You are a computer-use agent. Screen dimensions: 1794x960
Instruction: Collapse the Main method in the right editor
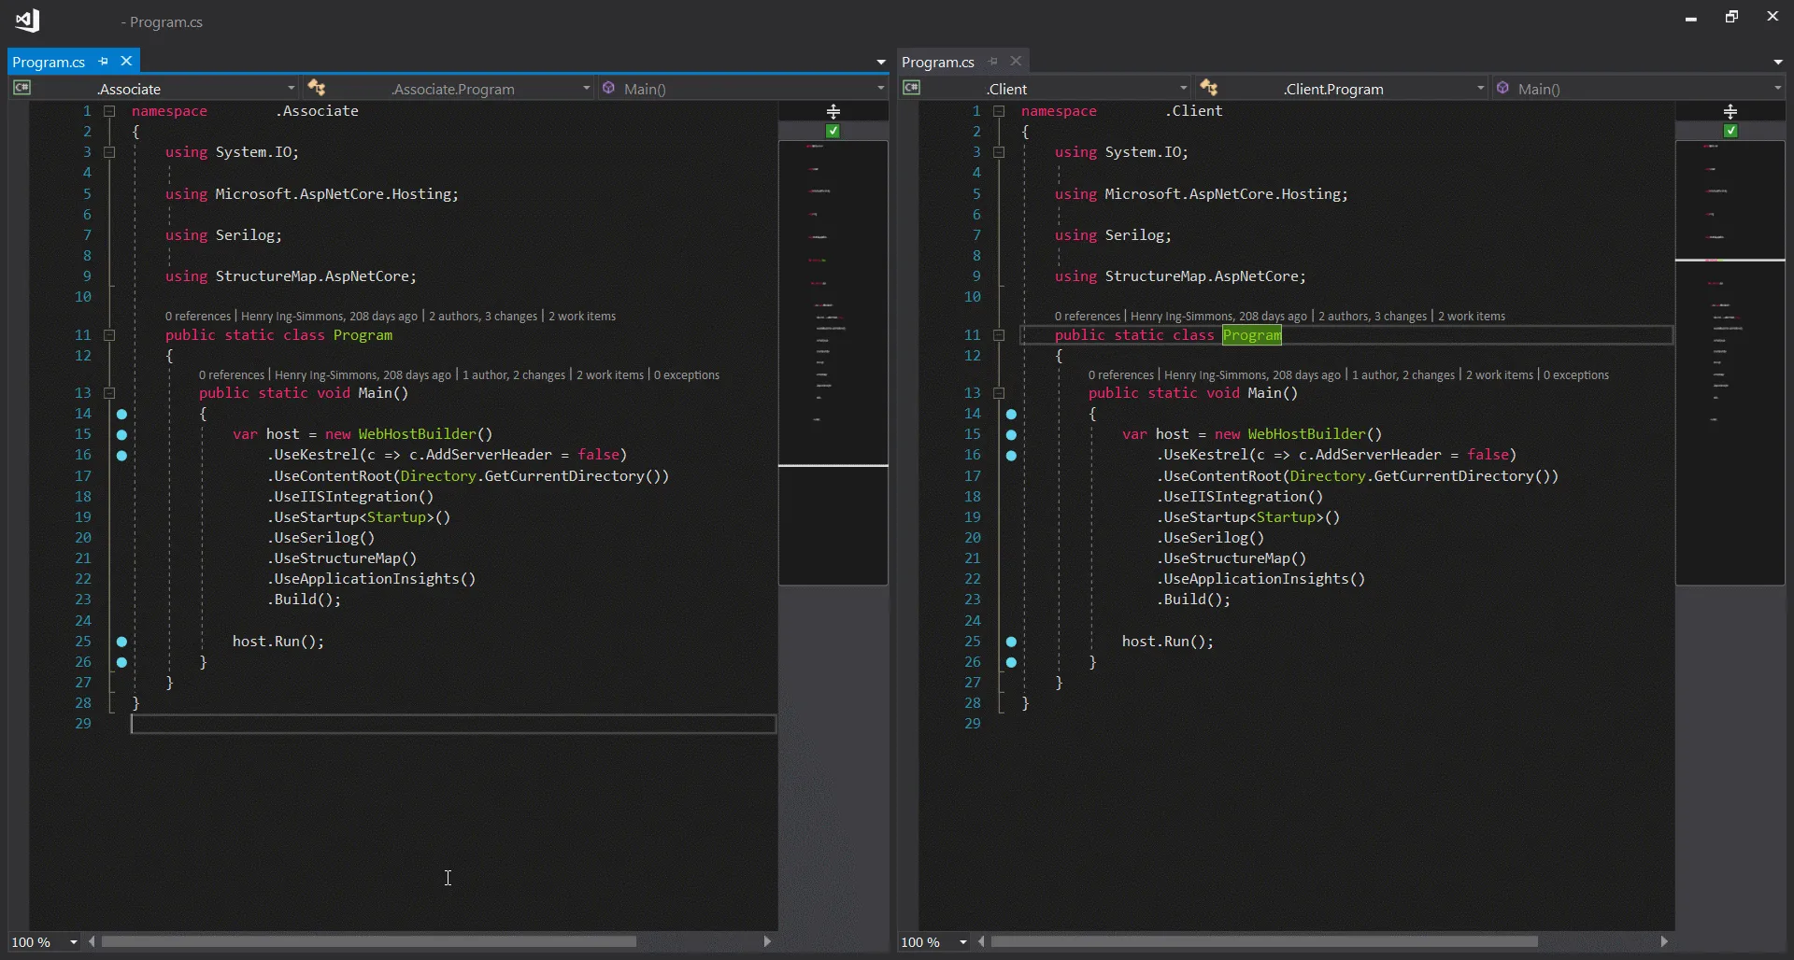click(x=999, y=393)
